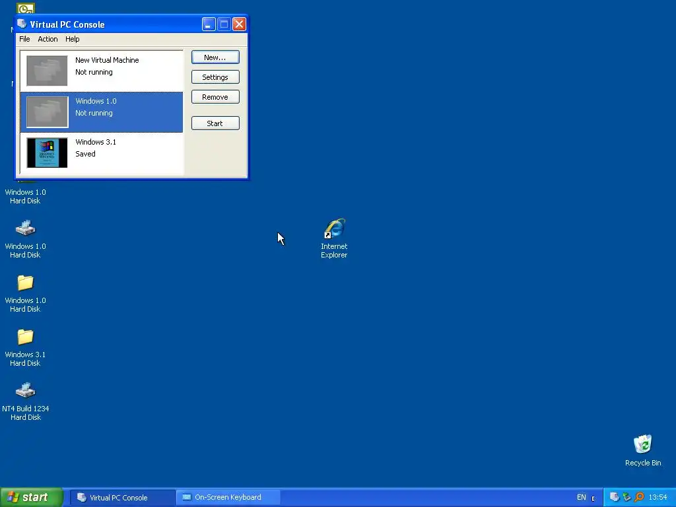The height and width of the screenshot is (507, 676).
Task: Click the EN language indicator
Action: (x=582, y=498)
